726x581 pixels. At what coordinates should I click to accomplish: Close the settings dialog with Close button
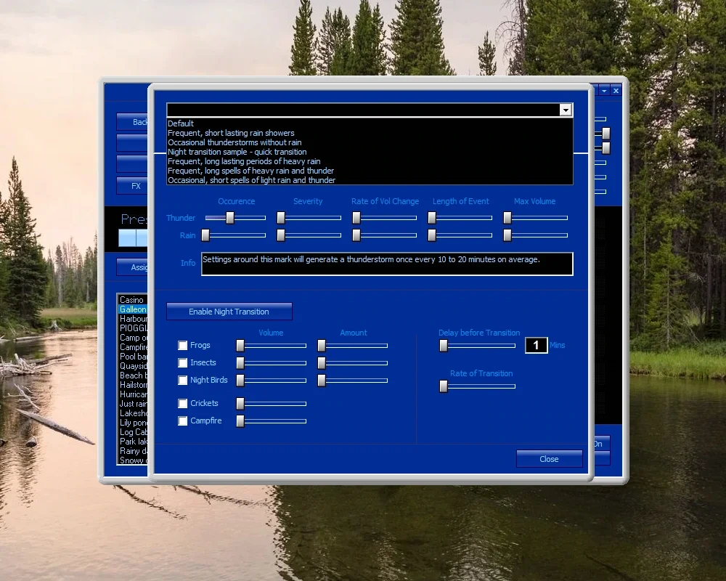click(x=549, y=459)
